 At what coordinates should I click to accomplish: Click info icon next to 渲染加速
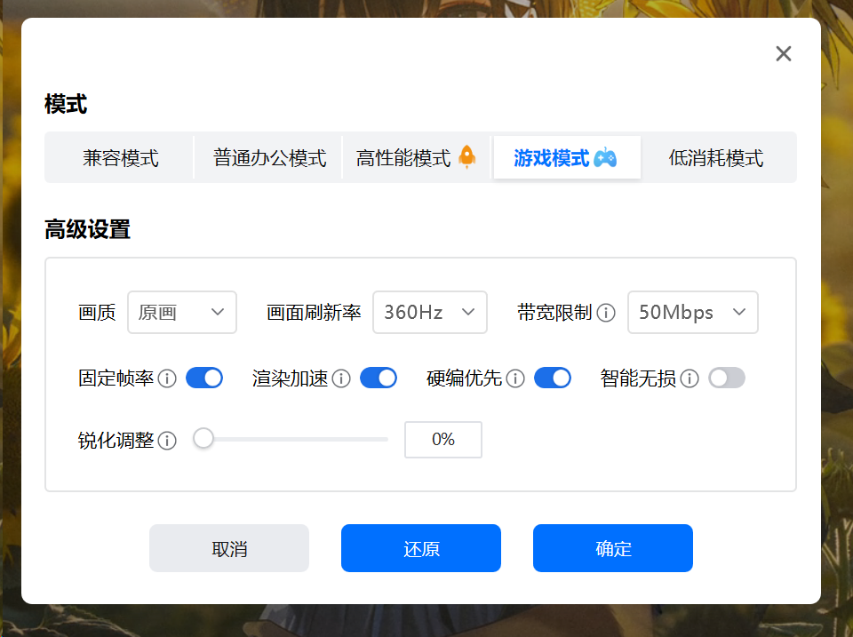click(x=341, y=378)
